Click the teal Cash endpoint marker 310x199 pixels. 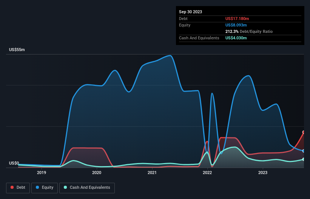pyautogui.click(x=304, y=159)
